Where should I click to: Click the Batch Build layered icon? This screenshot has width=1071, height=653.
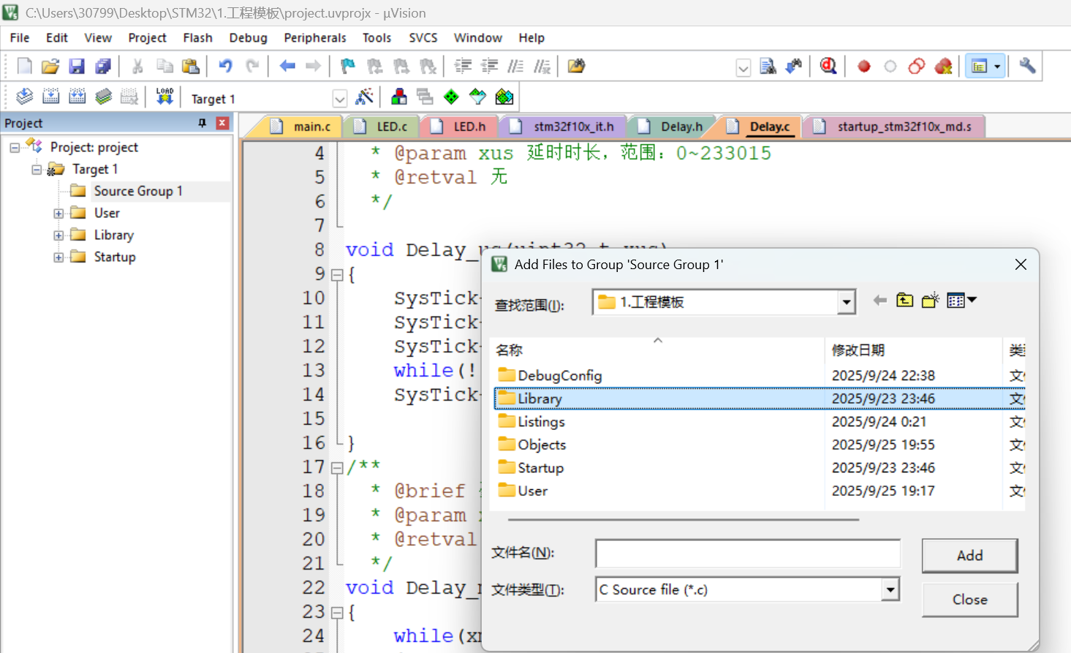(103, 97)
